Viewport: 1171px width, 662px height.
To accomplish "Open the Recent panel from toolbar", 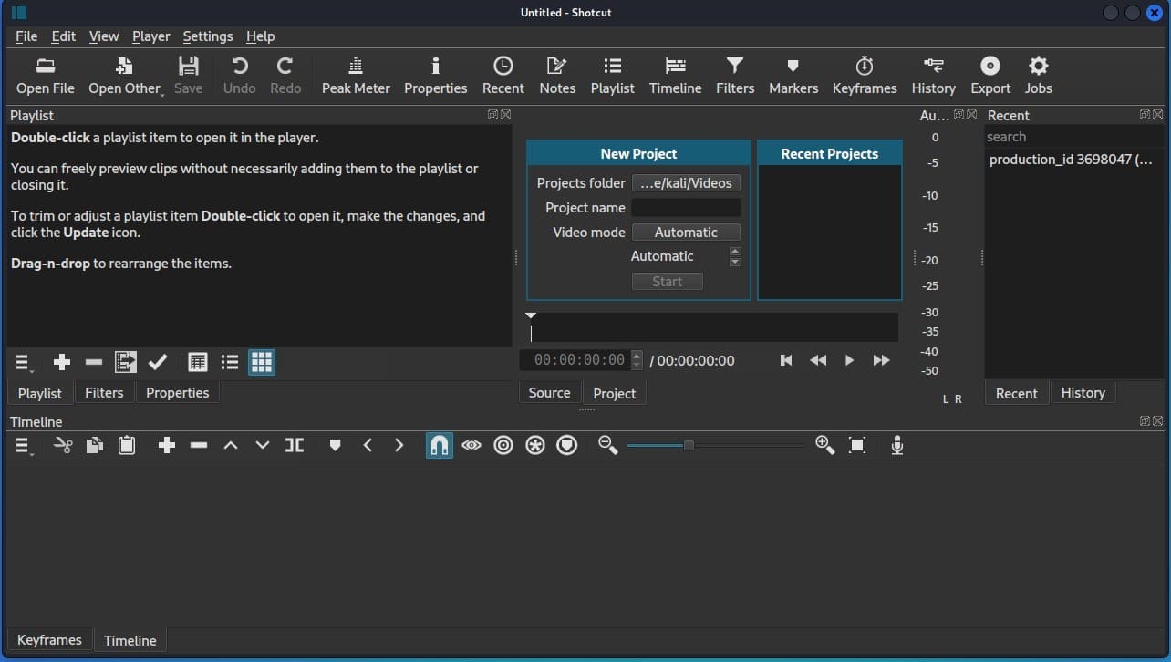I will click(503, 76).
